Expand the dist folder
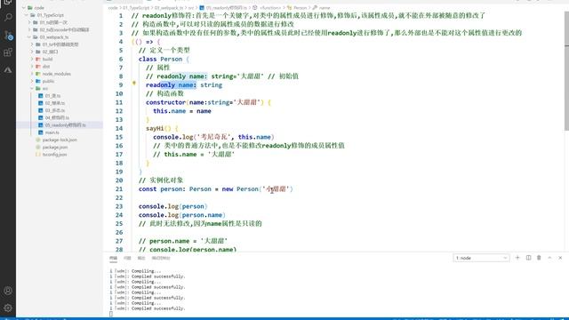Viewport: 569px width, 320px height. [x=32, y=67]
